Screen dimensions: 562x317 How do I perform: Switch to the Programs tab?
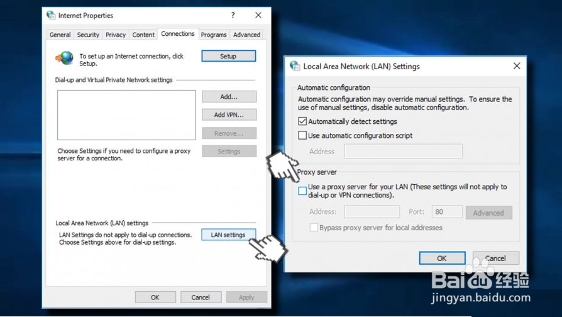[x=214, y=35]
